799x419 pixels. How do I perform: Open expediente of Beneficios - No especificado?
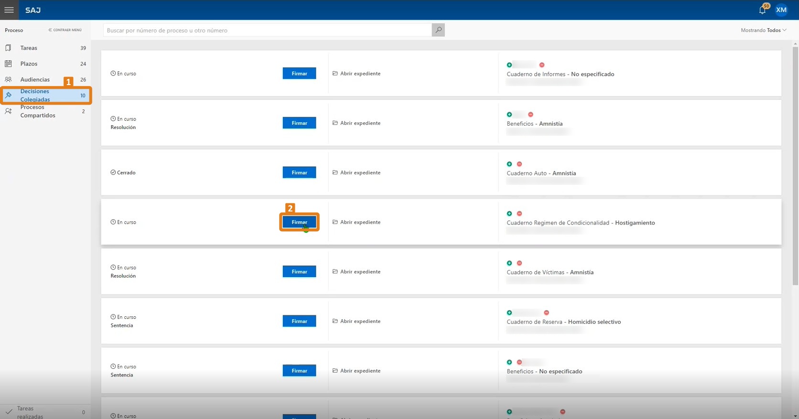(356, 371)
